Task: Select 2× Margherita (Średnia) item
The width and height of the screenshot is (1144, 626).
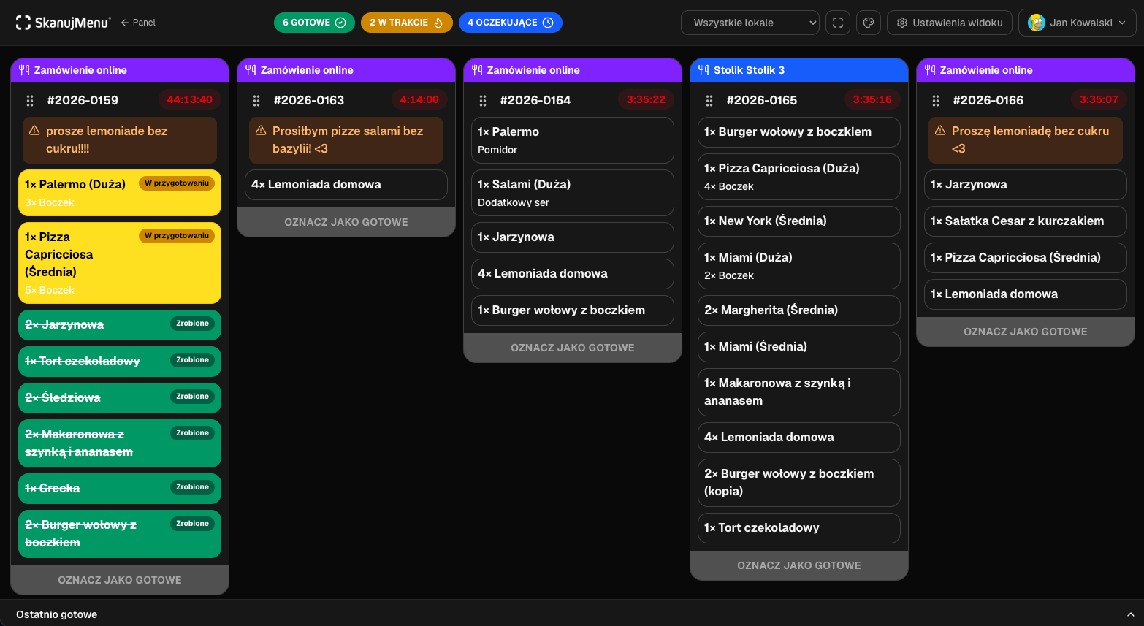Action: [799, 310]
